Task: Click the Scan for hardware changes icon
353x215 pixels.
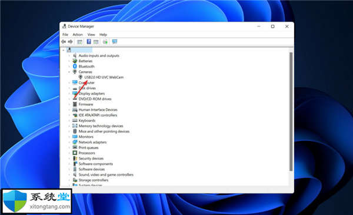Action: 105,42
